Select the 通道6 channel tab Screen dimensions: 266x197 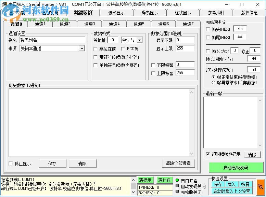[164, 24]
